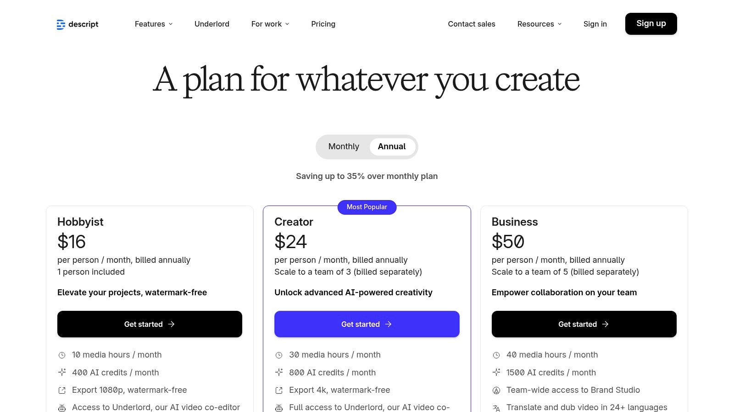Click the Most Popular badge

(x=367, y=207)
